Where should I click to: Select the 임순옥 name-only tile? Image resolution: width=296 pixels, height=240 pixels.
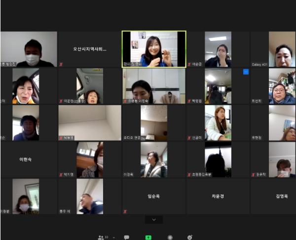154,197
